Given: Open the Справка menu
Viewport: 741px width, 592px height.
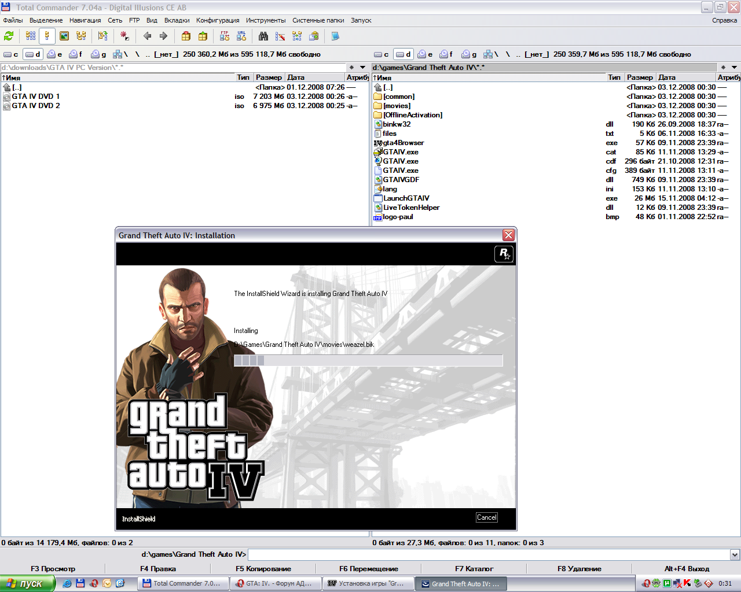Looking at the screenshot, I should (x=724, y=20).
